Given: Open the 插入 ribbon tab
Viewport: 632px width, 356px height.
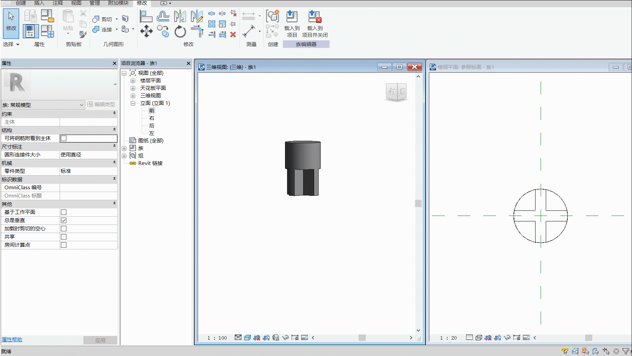Looking at the screenshot, I should click(x=39, y=3).
